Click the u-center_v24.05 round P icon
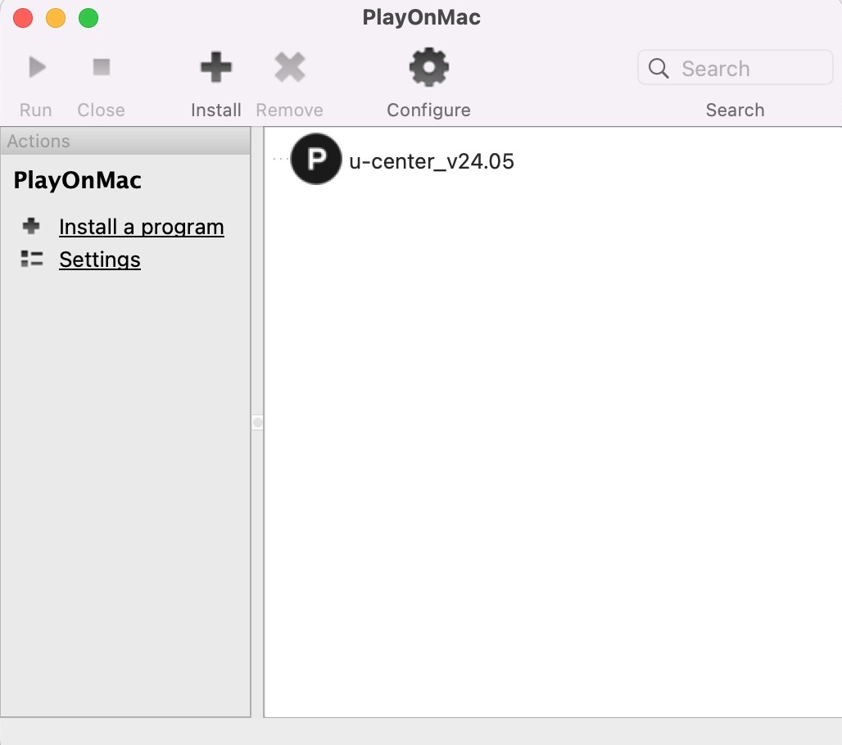 pos(316,159)
